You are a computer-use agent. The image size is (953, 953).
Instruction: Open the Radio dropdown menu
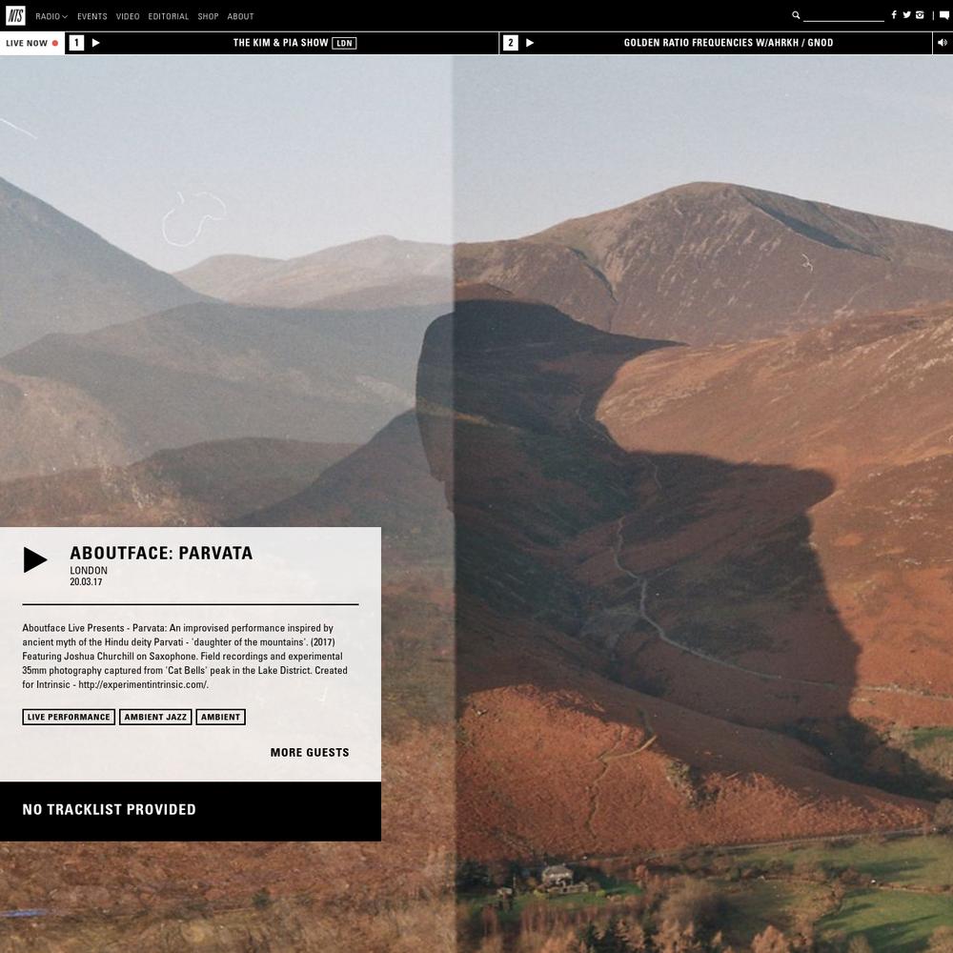coord(51,16)
